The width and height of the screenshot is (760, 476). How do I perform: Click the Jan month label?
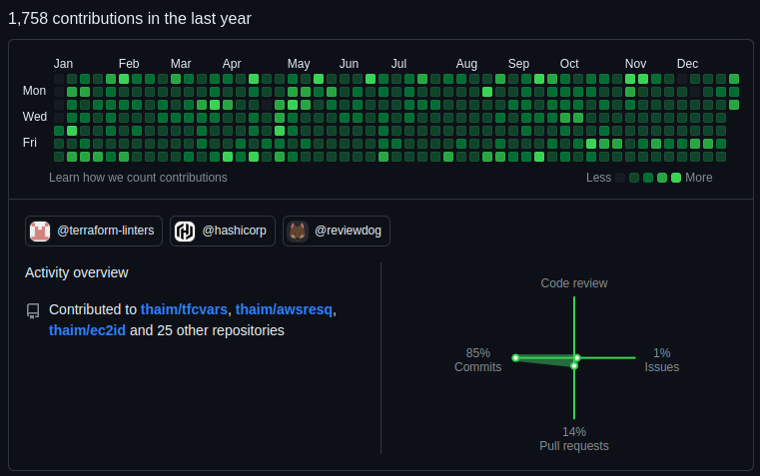(64, 64)
